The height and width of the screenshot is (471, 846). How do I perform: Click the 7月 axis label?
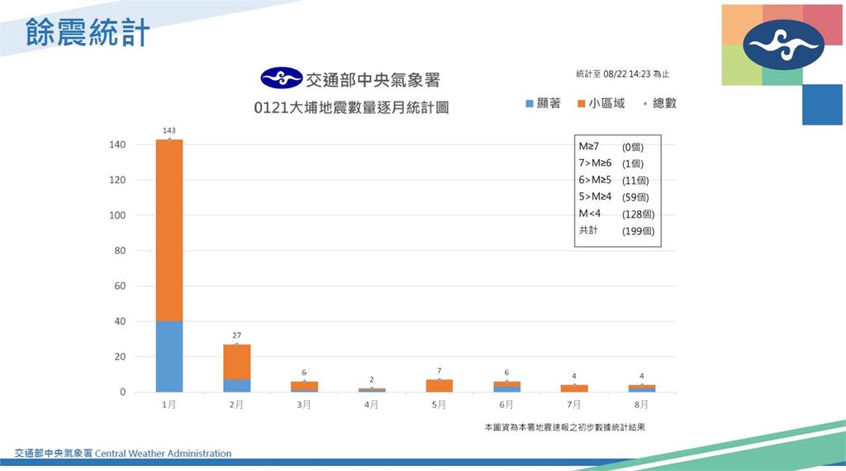573,404
